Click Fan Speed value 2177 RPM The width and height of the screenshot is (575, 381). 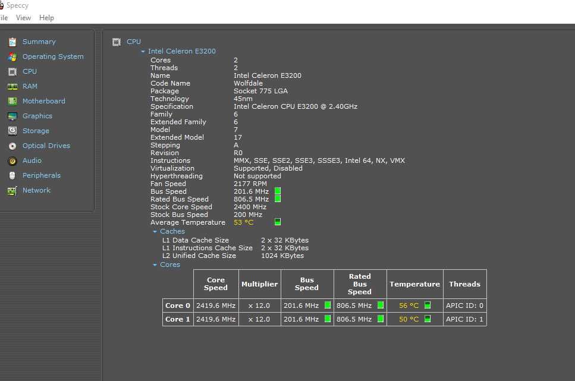(x=250, y=184)
